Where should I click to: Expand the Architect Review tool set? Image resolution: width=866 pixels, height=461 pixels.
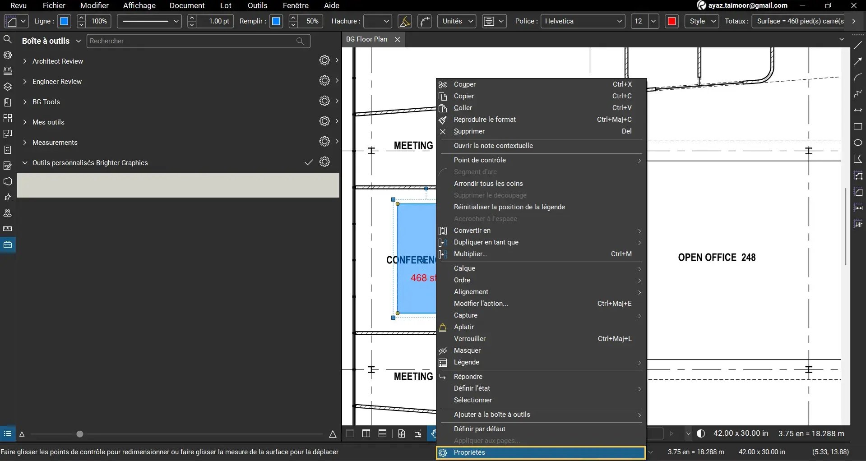tap(25, 61)
